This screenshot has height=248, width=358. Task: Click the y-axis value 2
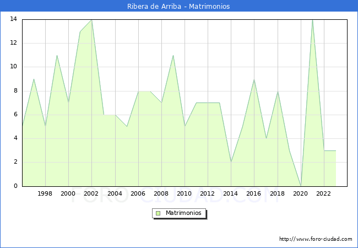tap(15, 162)
